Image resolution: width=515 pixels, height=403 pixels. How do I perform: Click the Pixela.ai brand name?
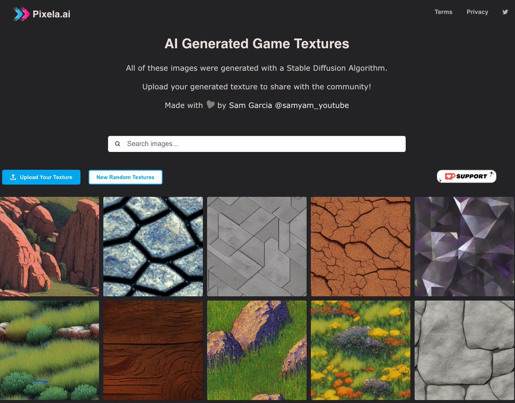(x=51, y=14)
